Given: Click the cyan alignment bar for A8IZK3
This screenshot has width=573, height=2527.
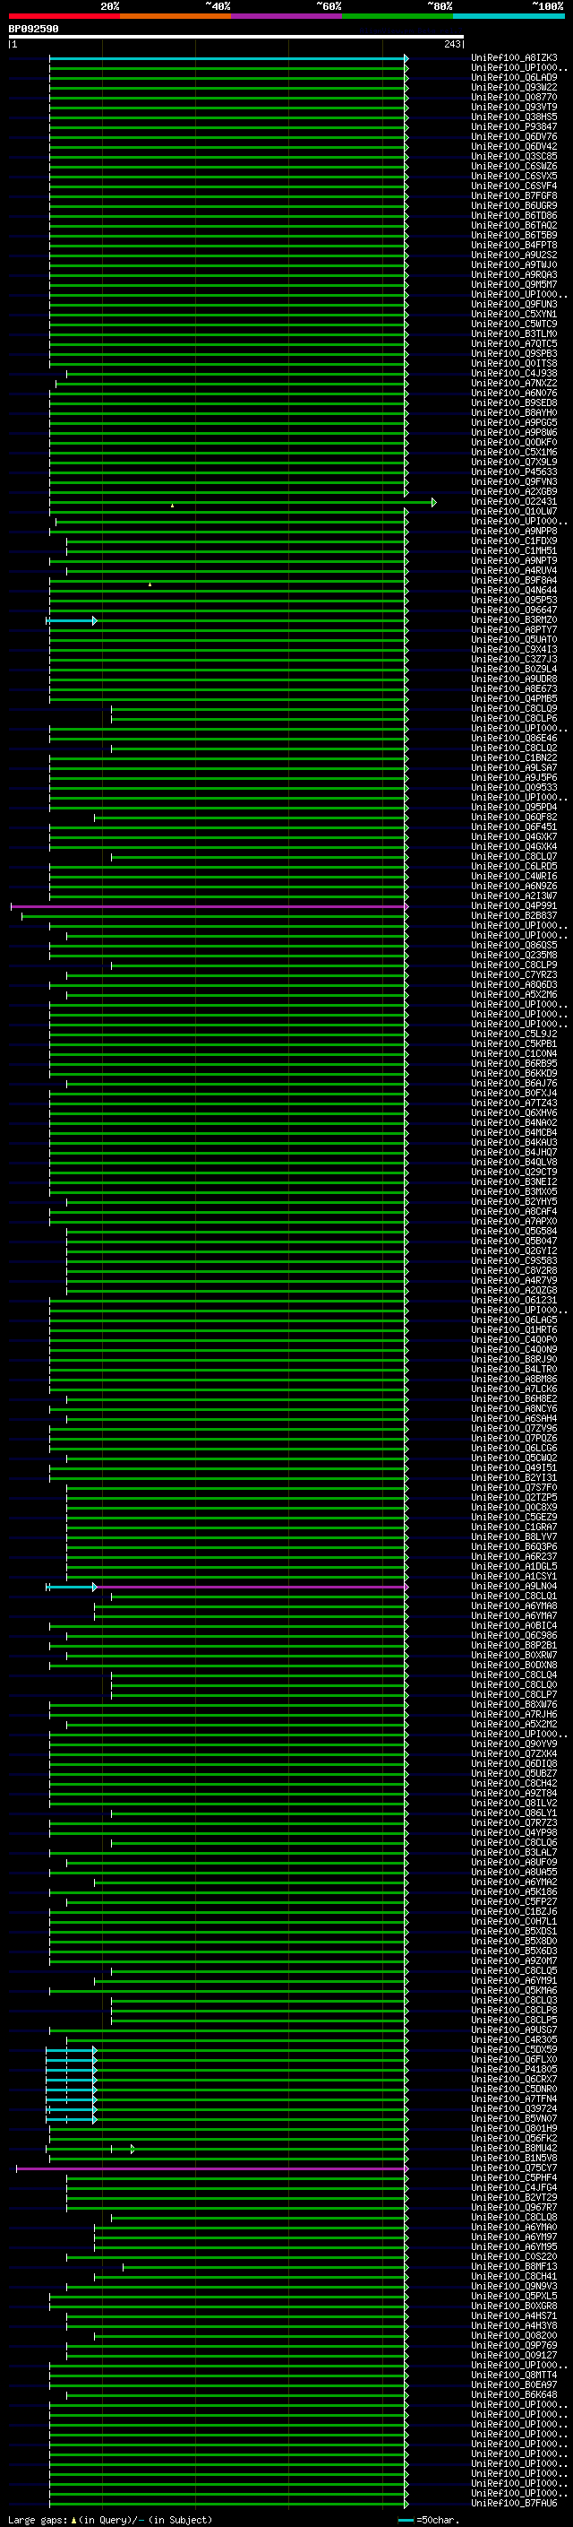Looking at the screenshot, I should coord(228,59).
